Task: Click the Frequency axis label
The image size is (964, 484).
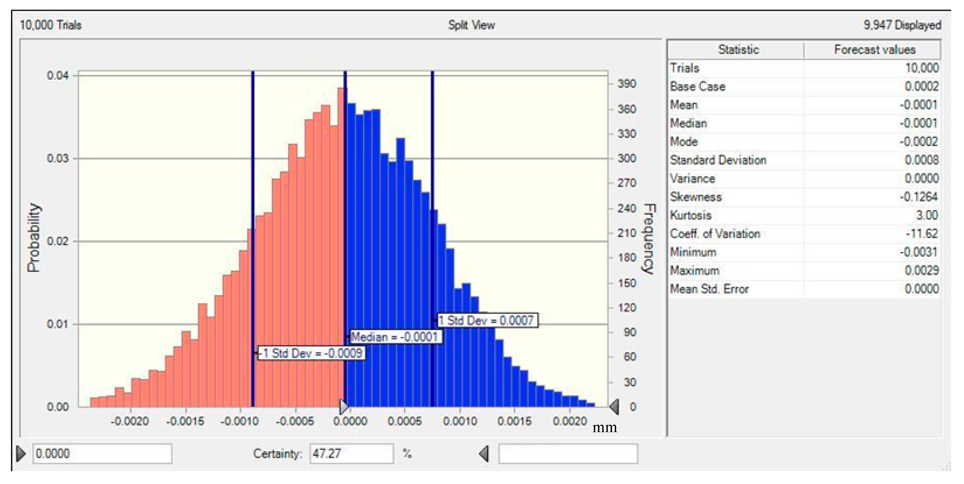Action: [x=649, y=239]
